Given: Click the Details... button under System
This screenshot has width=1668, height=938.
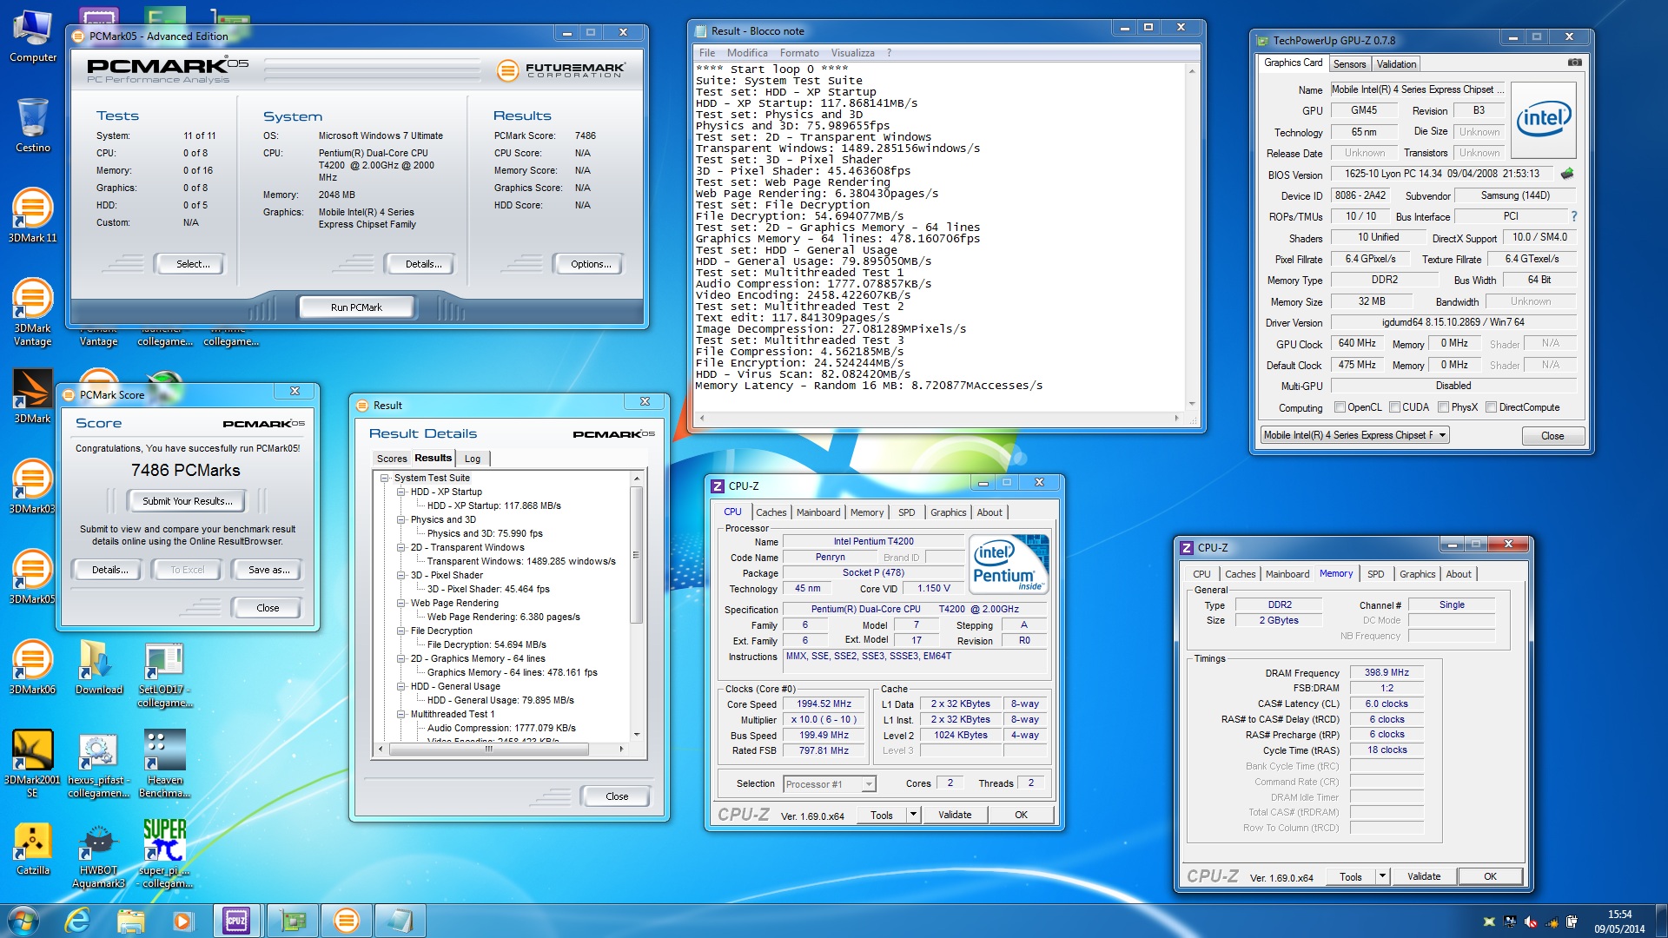Looking at the screenshot, I should pyautogui.click(x=423, y=264).
